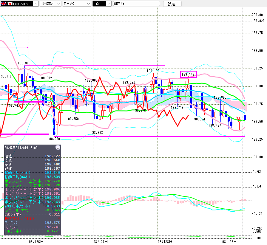Click the 四角形 drawing shape field
The width and height of the screenshot is (267, 245).
point(137,4)
